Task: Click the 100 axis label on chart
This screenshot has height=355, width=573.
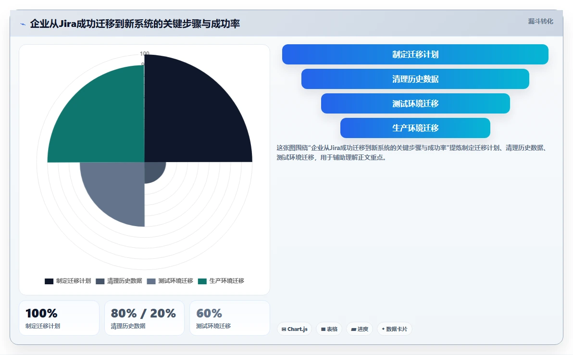Action: tap(144, 53)
